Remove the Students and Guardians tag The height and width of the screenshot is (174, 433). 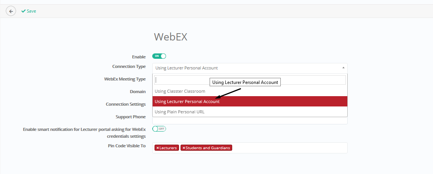coord(184,148)
